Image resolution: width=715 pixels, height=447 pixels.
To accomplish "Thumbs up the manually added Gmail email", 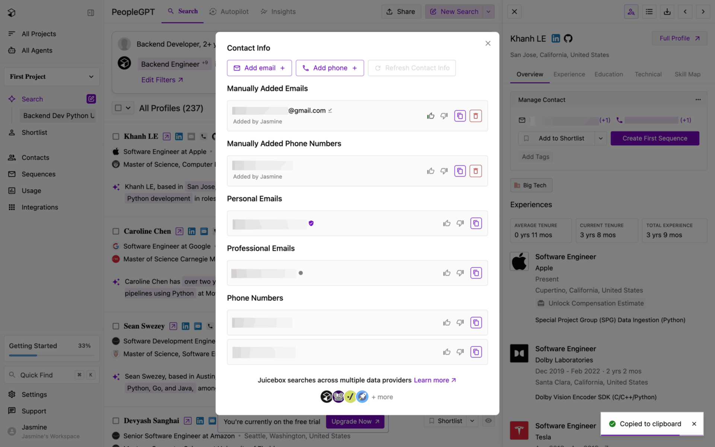I will [430, 116].
